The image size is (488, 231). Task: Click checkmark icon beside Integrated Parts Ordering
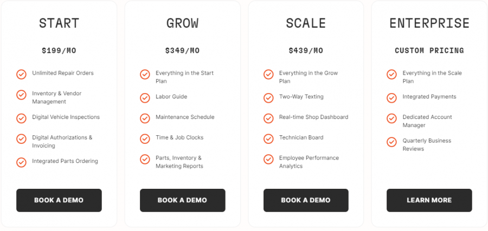(x=21, y=162)
